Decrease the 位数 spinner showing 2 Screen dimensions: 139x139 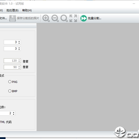tap(14, 114)
